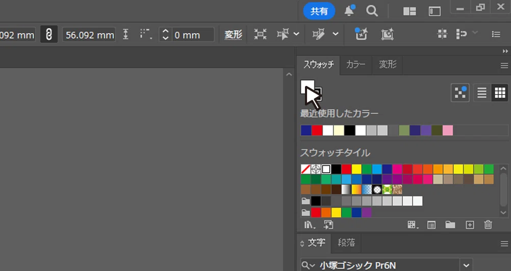511x271 pixels.
Task: Open the Swatches panel hamburger menu
Action: [504, 66]
